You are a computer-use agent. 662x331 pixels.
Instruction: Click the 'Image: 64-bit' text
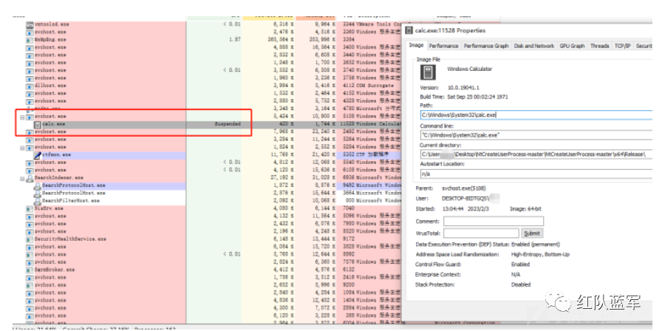tap(525, 209)
